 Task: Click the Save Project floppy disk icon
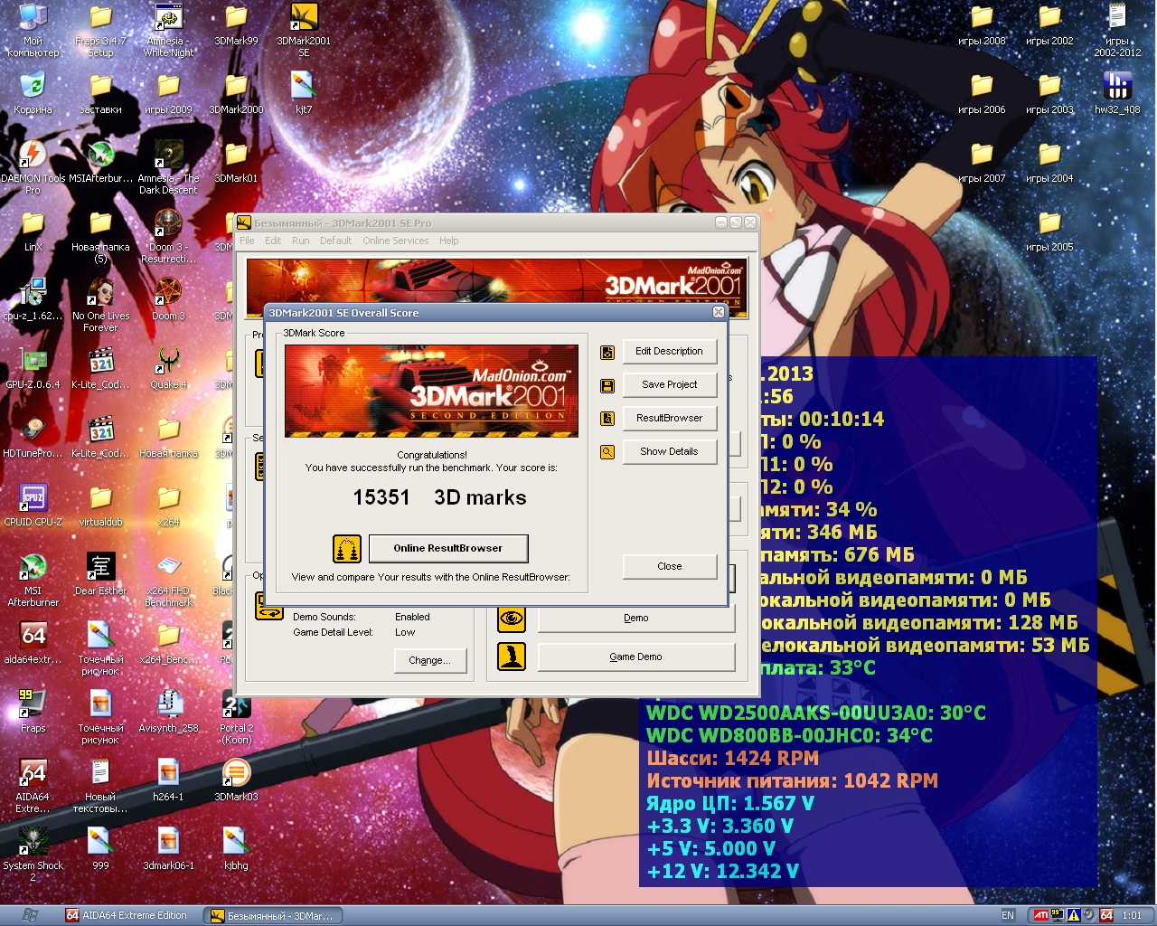pyautogui.click(x=607, y=386)
